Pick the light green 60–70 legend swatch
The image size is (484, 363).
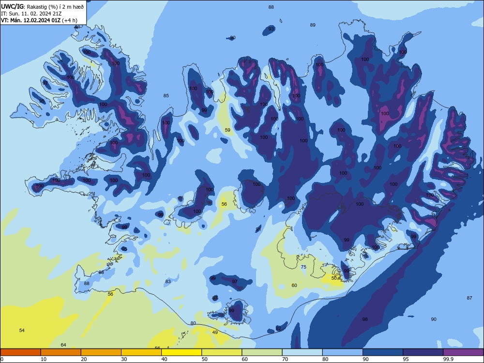(262, 352)
